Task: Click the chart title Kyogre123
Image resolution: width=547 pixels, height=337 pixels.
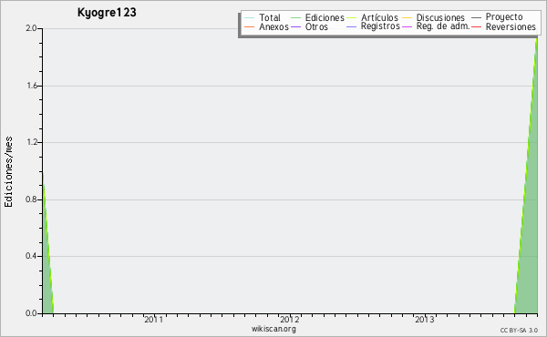Action: (107, 13)
